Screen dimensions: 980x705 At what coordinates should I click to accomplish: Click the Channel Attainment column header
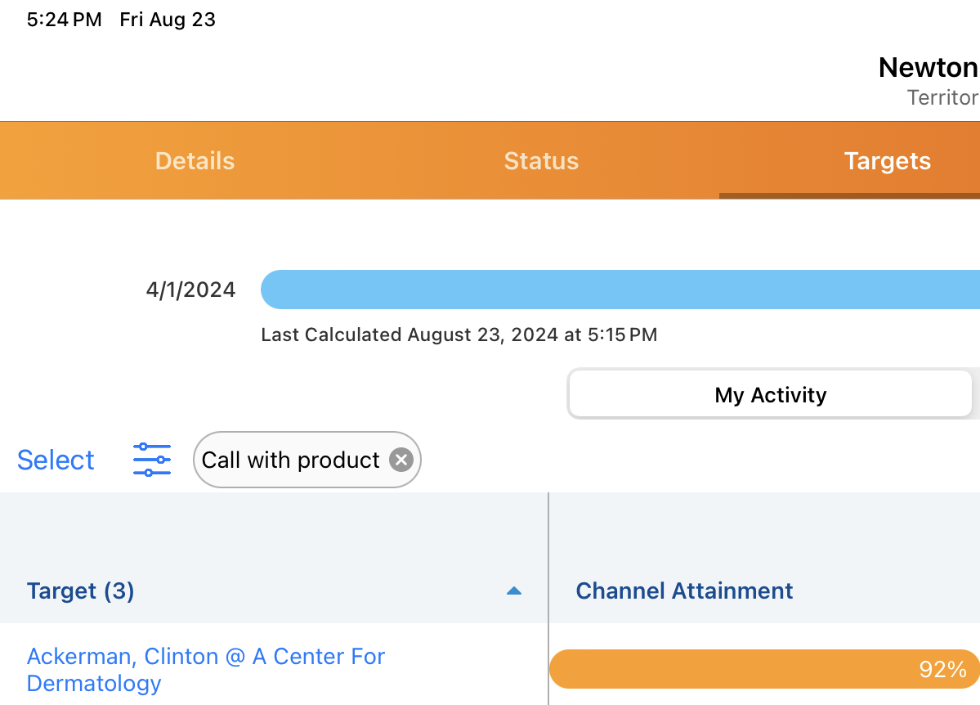point(684,590)
